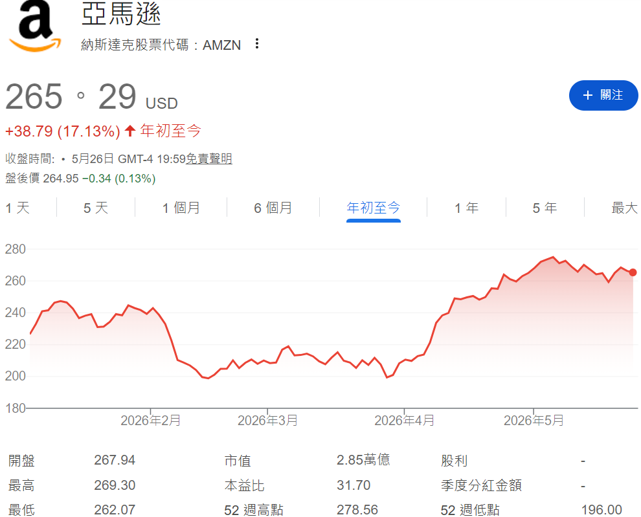This screenshot has height=517, width=641.
Task: Click the 收盤時間 close time text
Action: [29, 159]
